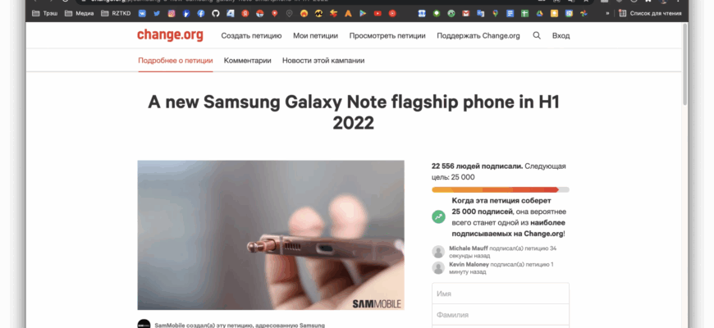Viewport: 714px width, 328px height.
Task: Open the Instagram bookmark icon
Action: 172,14
